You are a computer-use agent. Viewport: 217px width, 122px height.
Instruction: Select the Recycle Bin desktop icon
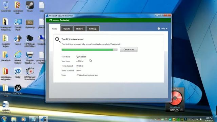pyautogui.click(x=6, y=6)
